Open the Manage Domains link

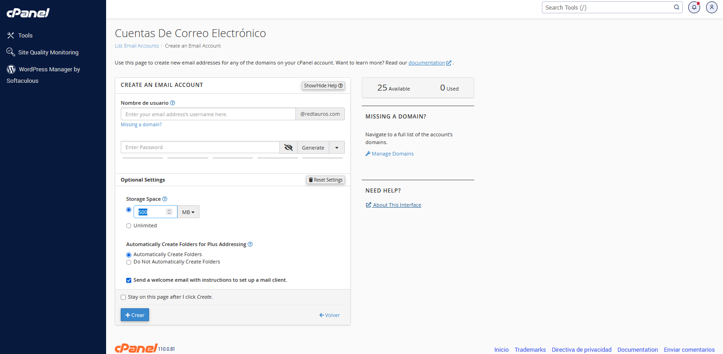pyautogui.click(x=392, y=154)
